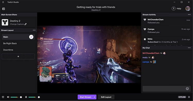Minimize the Twitch Studio window
193x101 pixels.
click(174, 2)
